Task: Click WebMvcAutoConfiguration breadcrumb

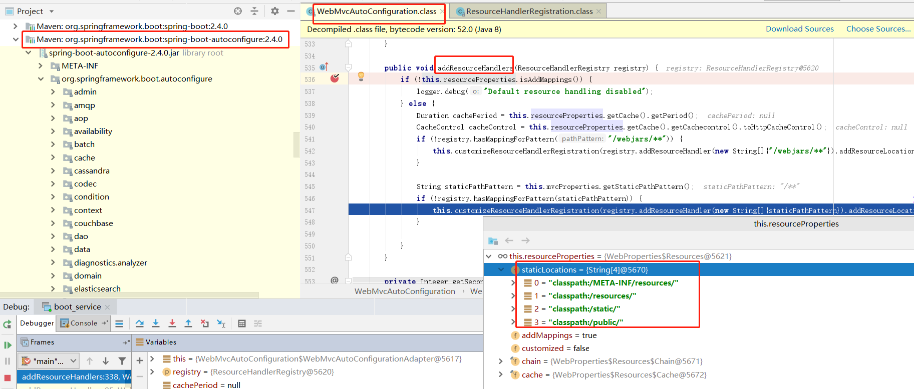Action: pos(405,291)
